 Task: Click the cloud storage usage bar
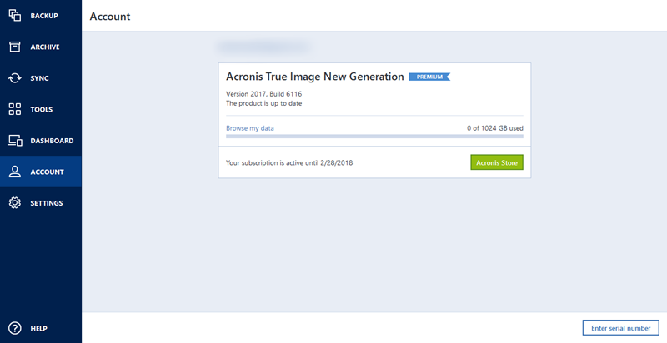coord(374,136)
